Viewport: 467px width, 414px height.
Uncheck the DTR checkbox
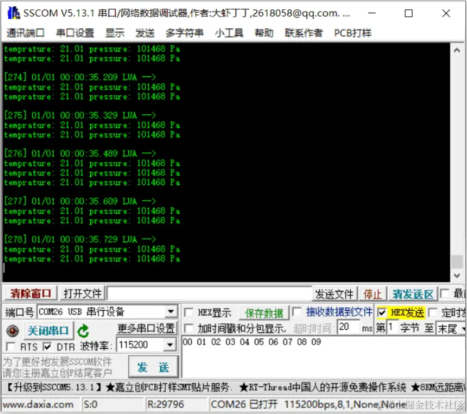pyautogui.click(x=46, y=346)
